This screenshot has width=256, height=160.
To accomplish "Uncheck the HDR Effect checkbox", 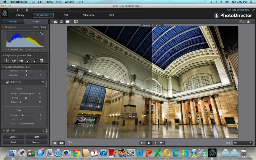I will [7, 82].
